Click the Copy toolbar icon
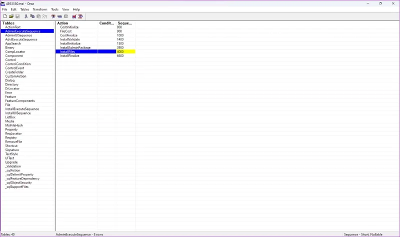The height and width of the screenshot is (237, 400). pyautogui.click(x=32, y=16)
